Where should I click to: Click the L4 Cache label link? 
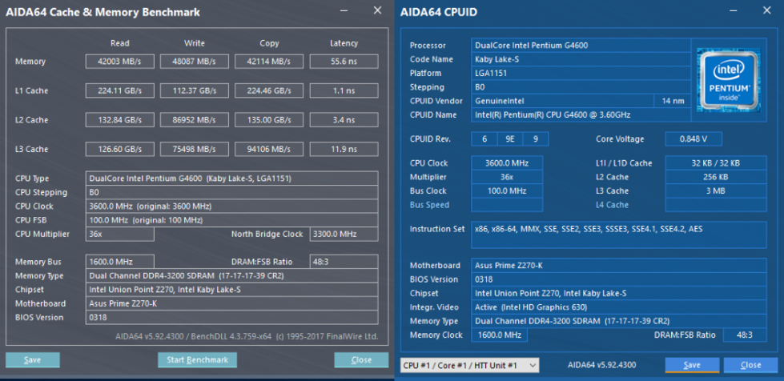pos(612,204)
